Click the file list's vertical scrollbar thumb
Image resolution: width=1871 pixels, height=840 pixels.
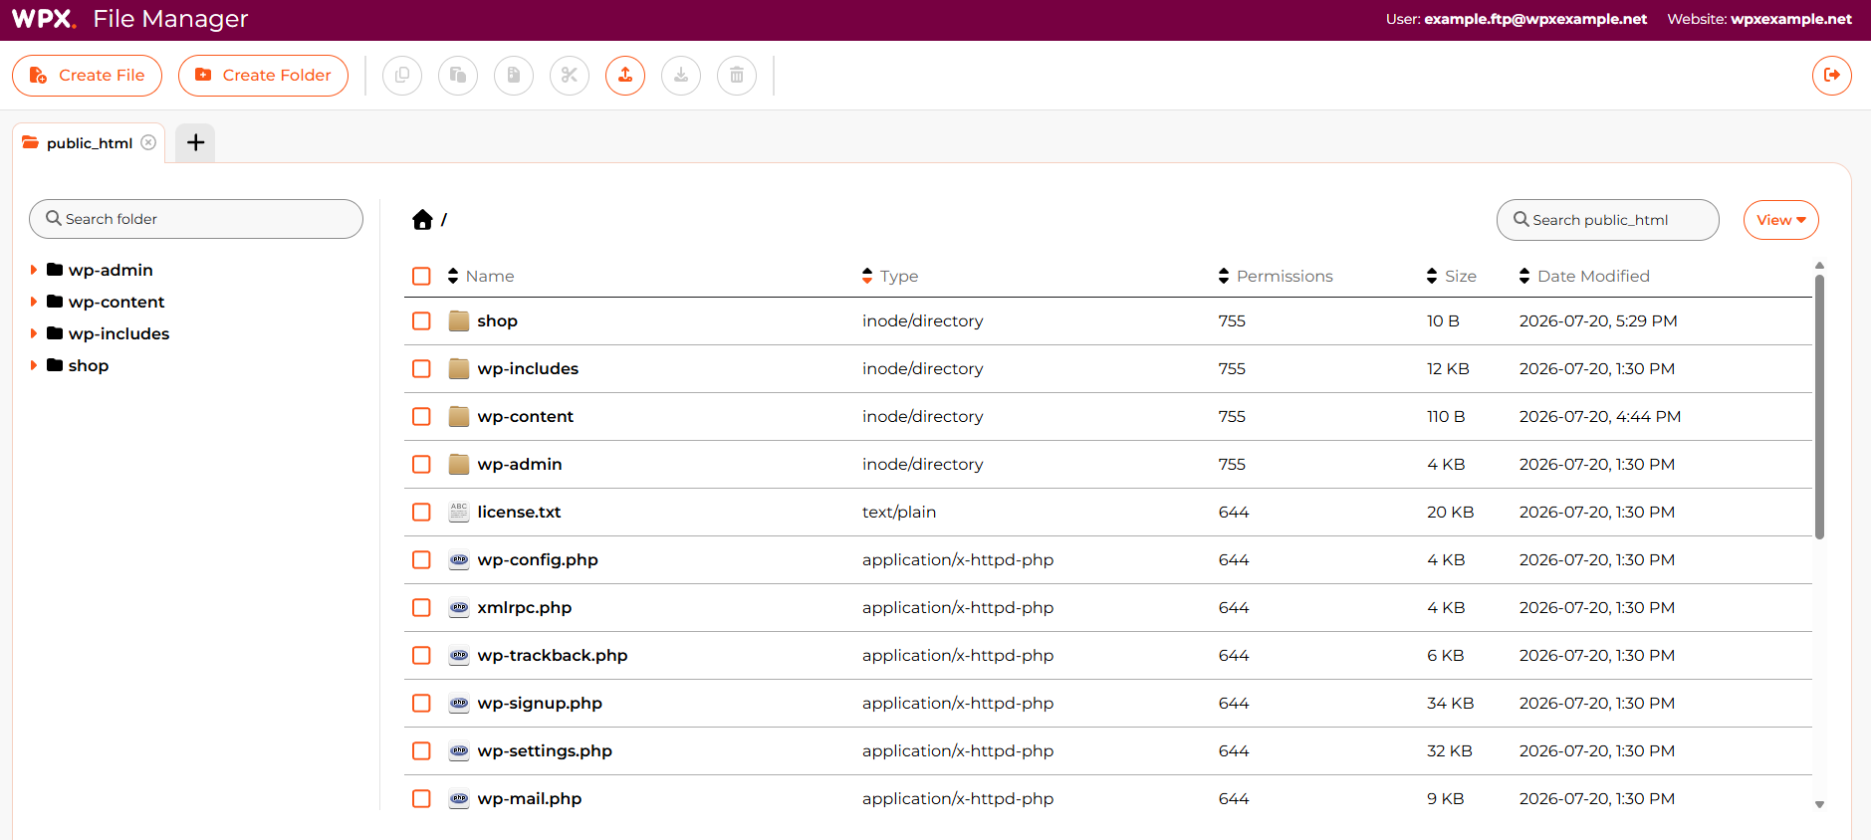(1819, 407)
